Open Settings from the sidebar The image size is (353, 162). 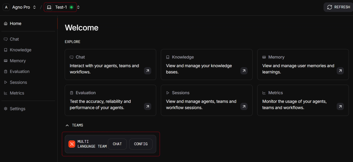(x=17, y=109)
